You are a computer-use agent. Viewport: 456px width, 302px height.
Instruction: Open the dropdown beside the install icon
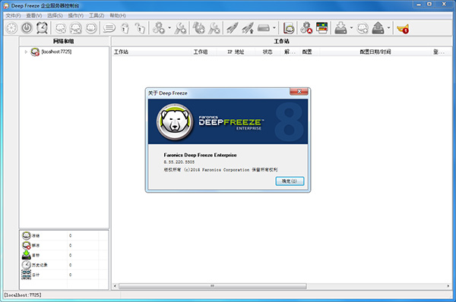[x=351, y=28]
